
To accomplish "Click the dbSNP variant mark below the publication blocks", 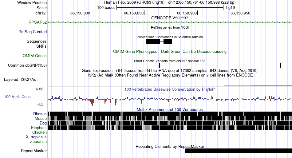I will [x=160, y=65].
